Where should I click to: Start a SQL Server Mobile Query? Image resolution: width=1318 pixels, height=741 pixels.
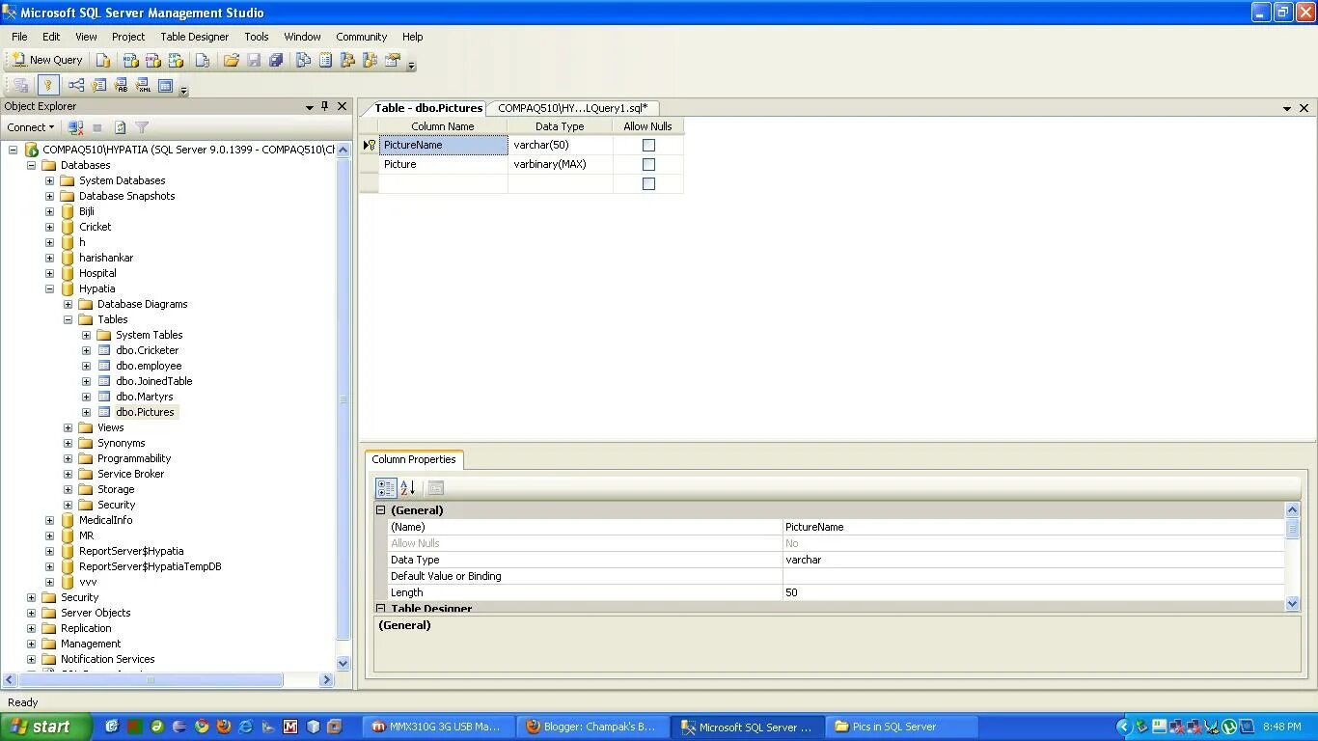pyautogui.click(x=203, y=60)
